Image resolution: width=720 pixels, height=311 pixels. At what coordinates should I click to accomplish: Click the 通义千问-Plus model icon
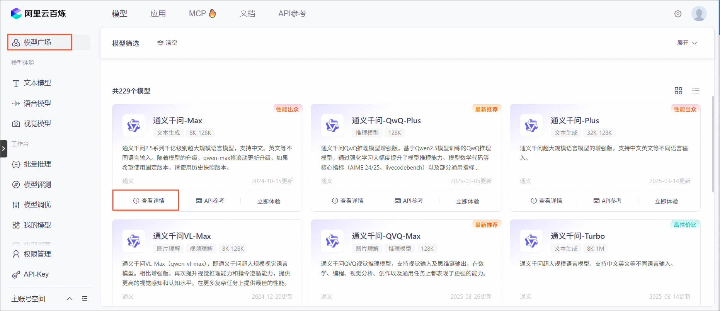point(531,125)
